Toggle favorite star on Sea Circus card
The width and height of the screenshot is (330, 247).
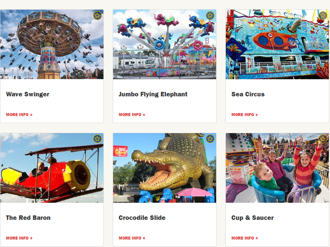(x=323, y=16)
